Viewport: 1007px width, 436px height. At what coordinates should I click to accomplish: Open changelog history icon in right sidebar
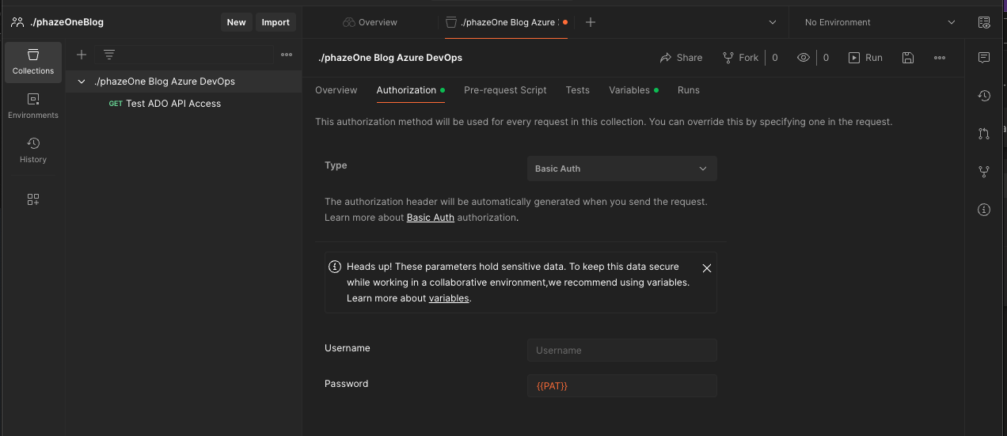984,96
